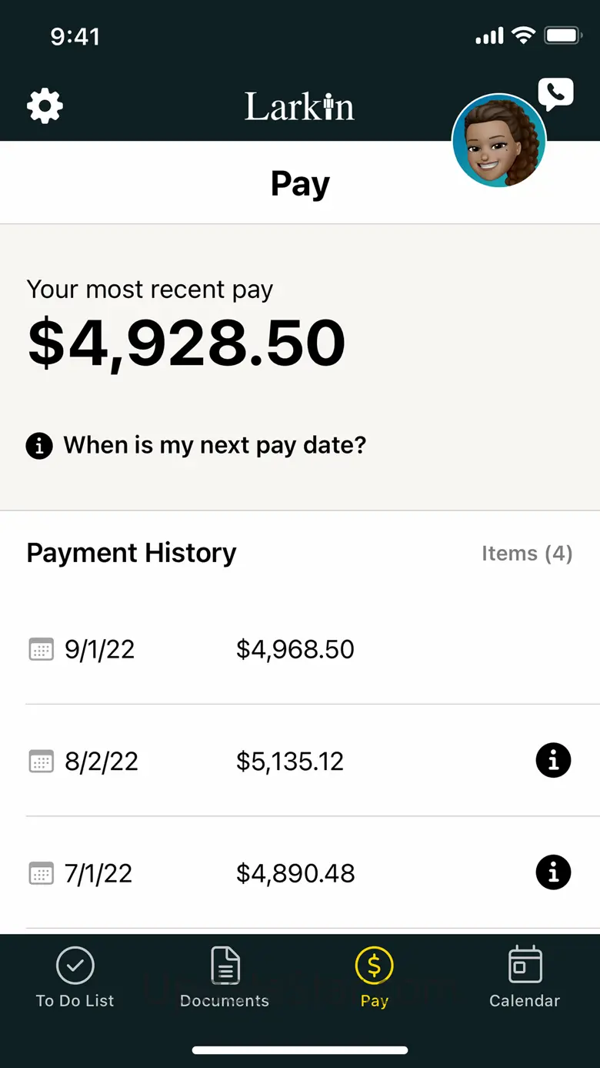Switch to the To Do List tab

75,976
